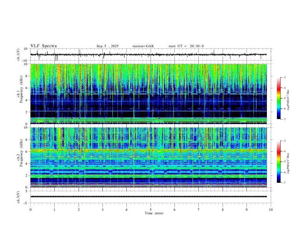The height and width of the screenshot is (235, 305).
Task: Click the "6" minute tick on the time axis
Action: point(174,210)
